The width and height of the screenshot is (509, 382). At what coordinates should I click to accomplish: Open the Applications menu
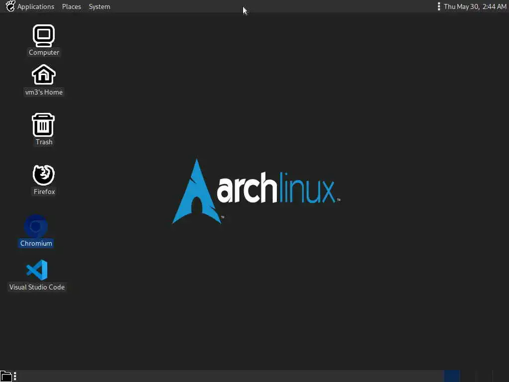[x=30, y=6]
